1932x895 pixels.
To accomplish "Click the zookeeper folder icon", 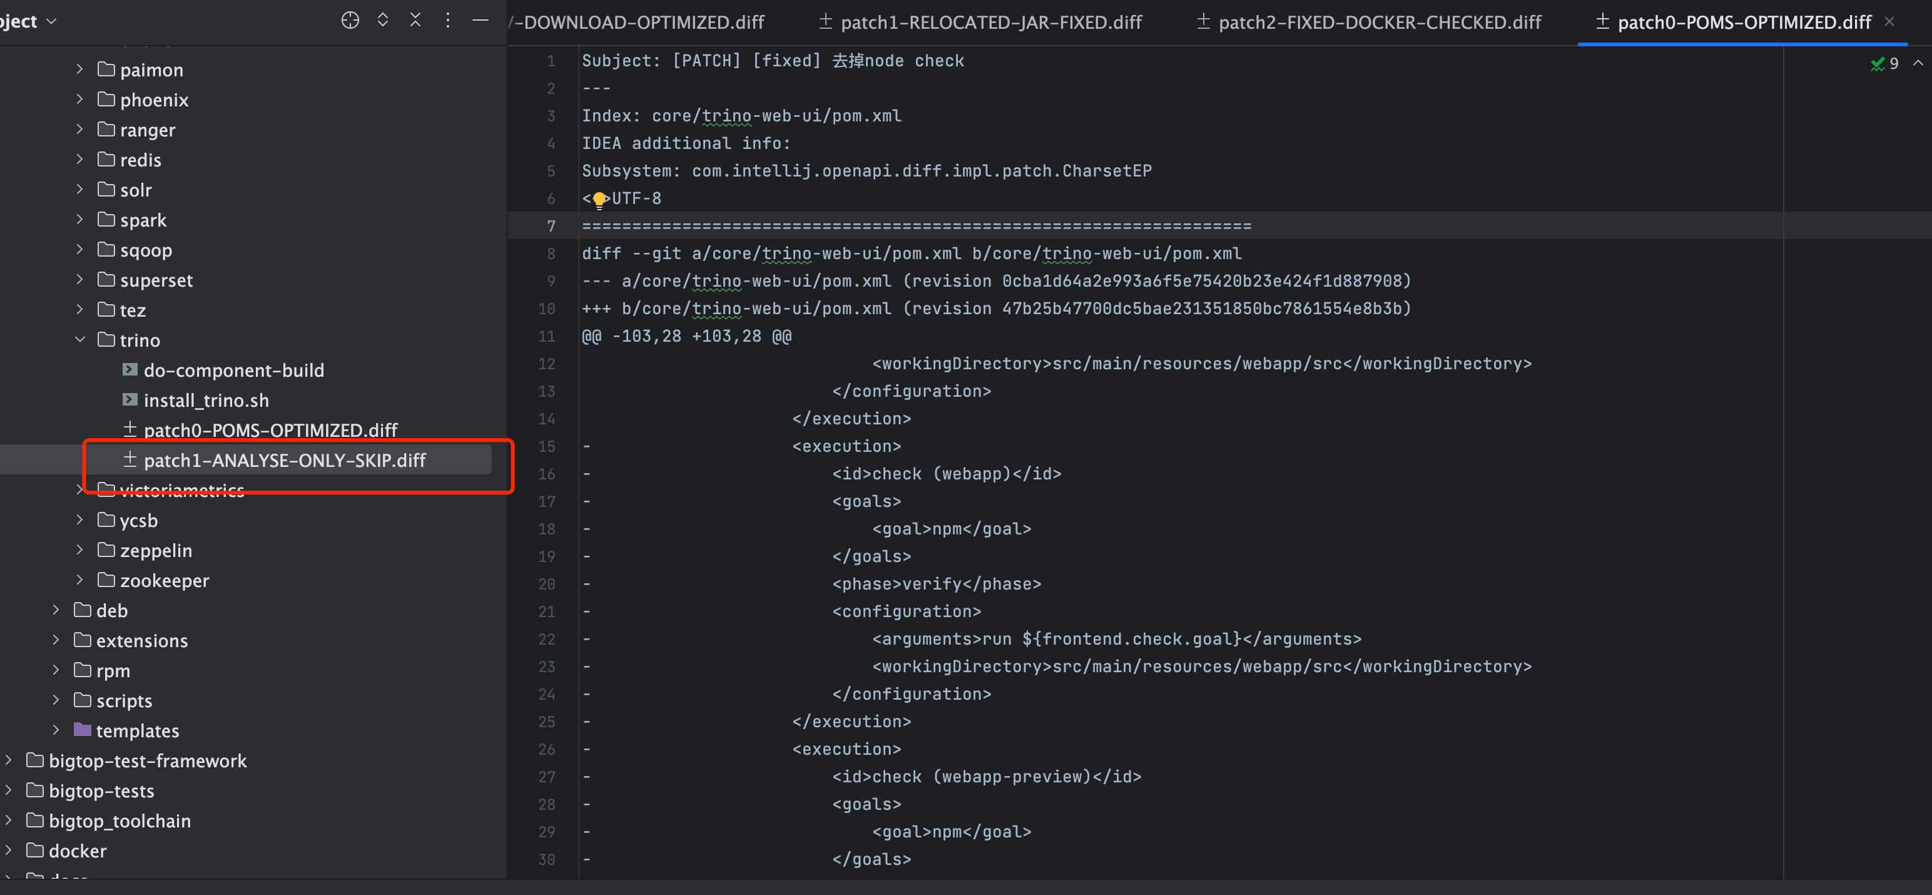I will pyautogui.click(x=106, y=579).
